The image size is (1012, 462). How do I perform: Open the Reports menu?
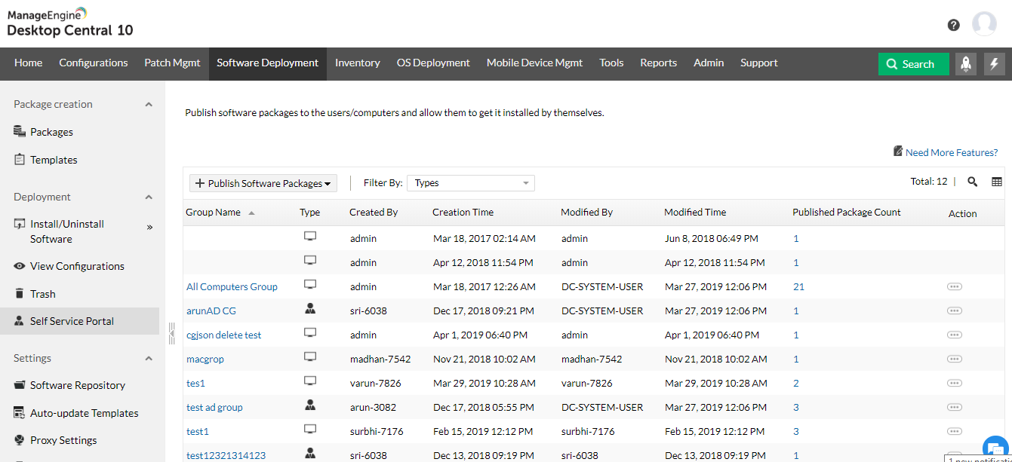658,63
